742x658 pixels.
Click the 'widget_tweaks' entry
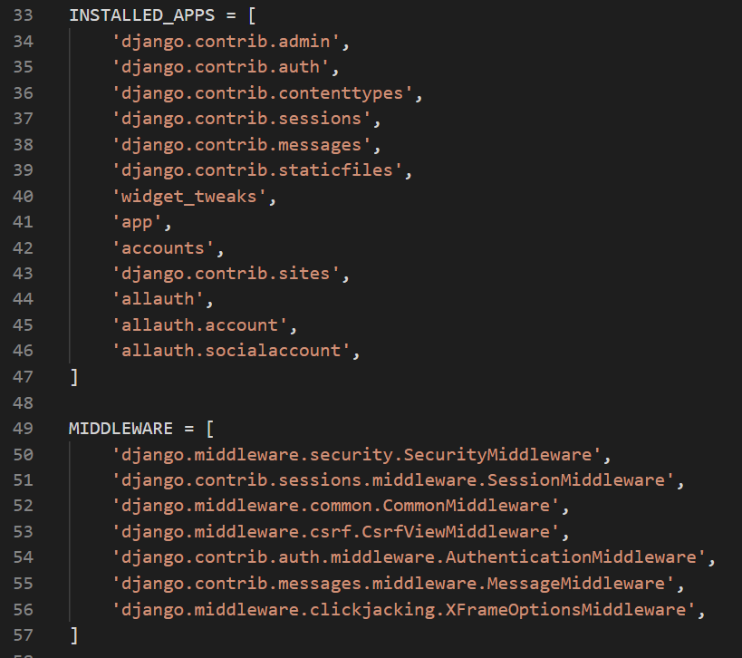click(189, 197)
